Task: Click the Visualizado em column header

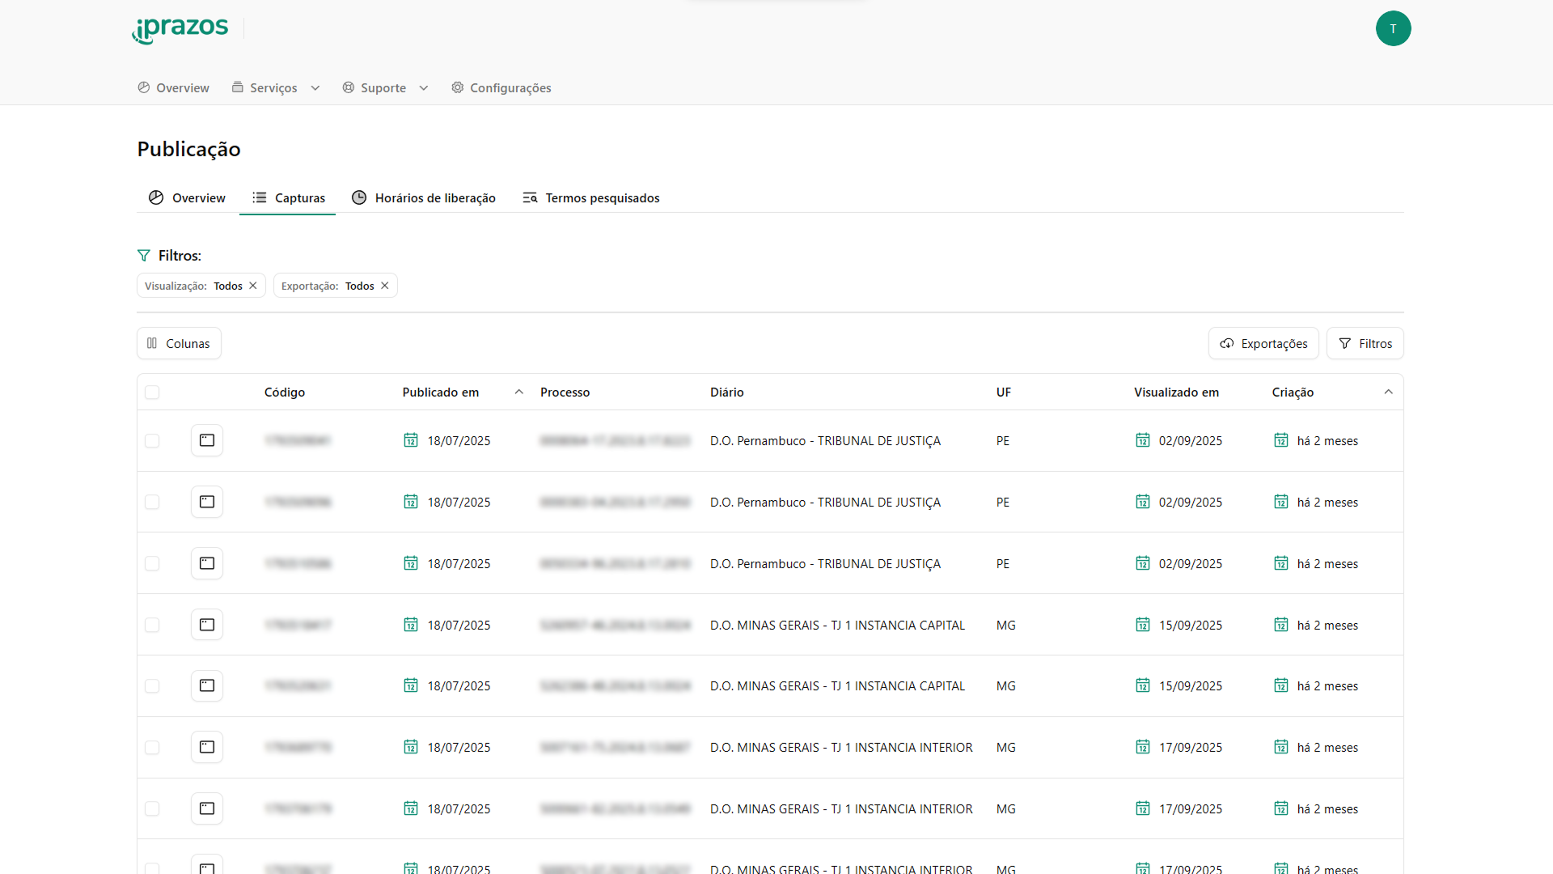Action: click(x=1176, y=392)
